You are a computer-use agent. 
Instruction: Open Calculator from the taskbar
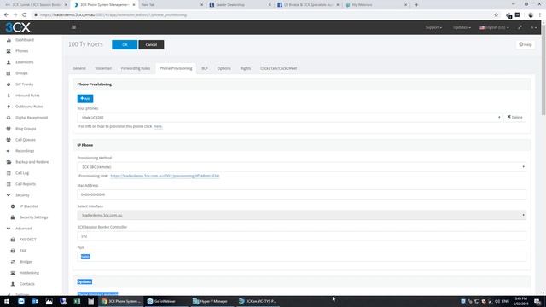click(x=91, y=301)
